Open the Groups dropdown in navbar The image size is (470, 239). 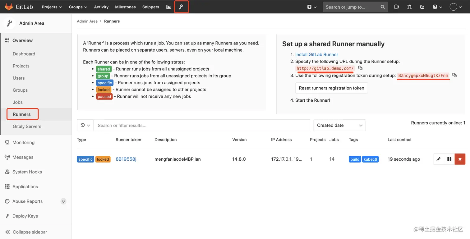coord(78,7)
